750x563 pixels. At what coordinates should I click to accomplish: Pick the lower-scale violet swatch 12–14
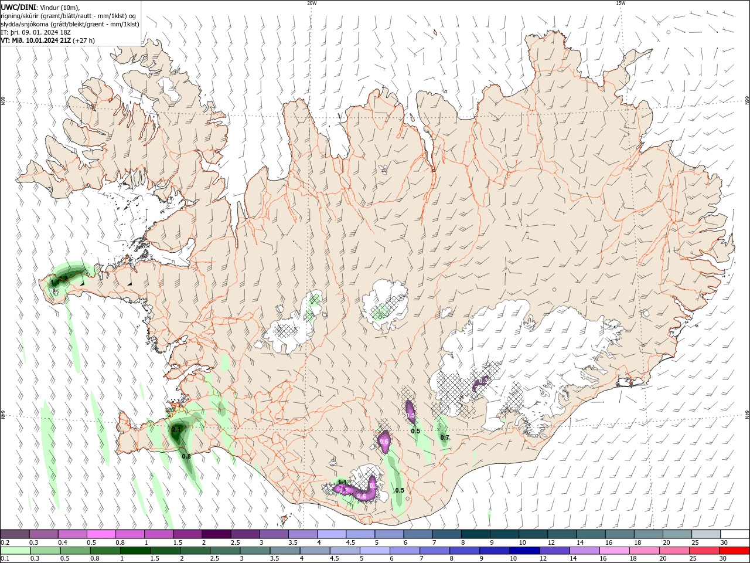554,551
